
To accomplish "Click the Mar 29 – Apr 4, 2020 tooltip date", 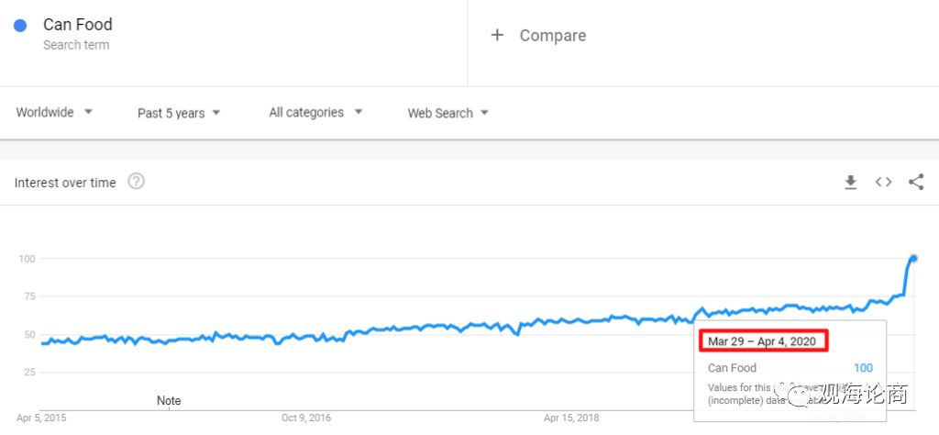I will pos(761,341).
